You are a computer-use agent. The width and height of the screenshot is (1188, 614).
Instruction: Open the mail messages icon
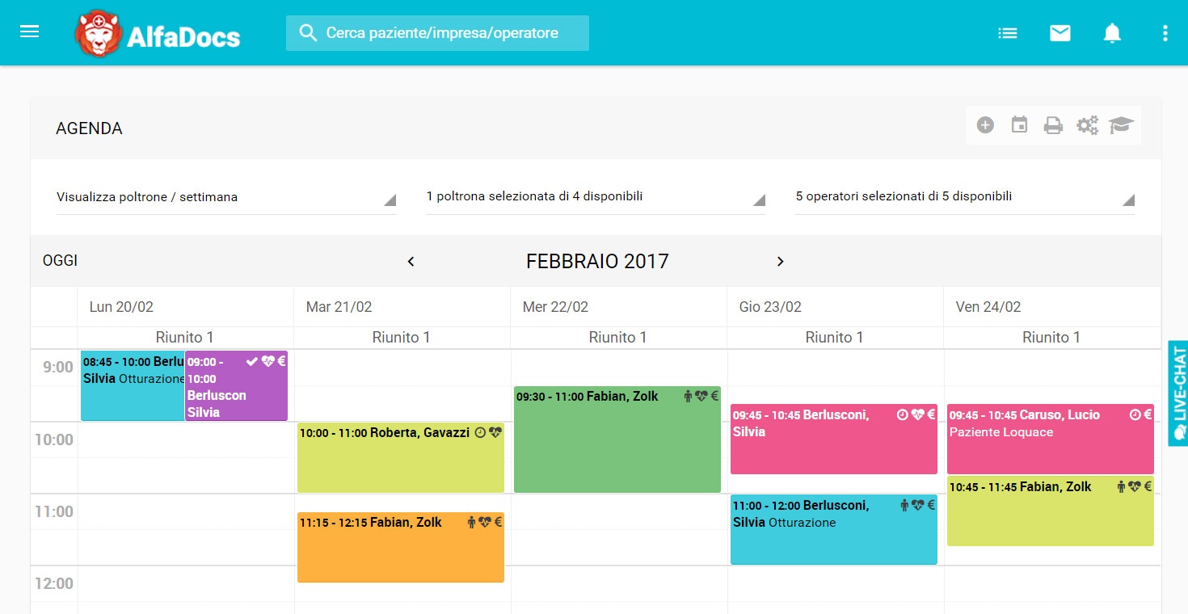pos(1060,33)
